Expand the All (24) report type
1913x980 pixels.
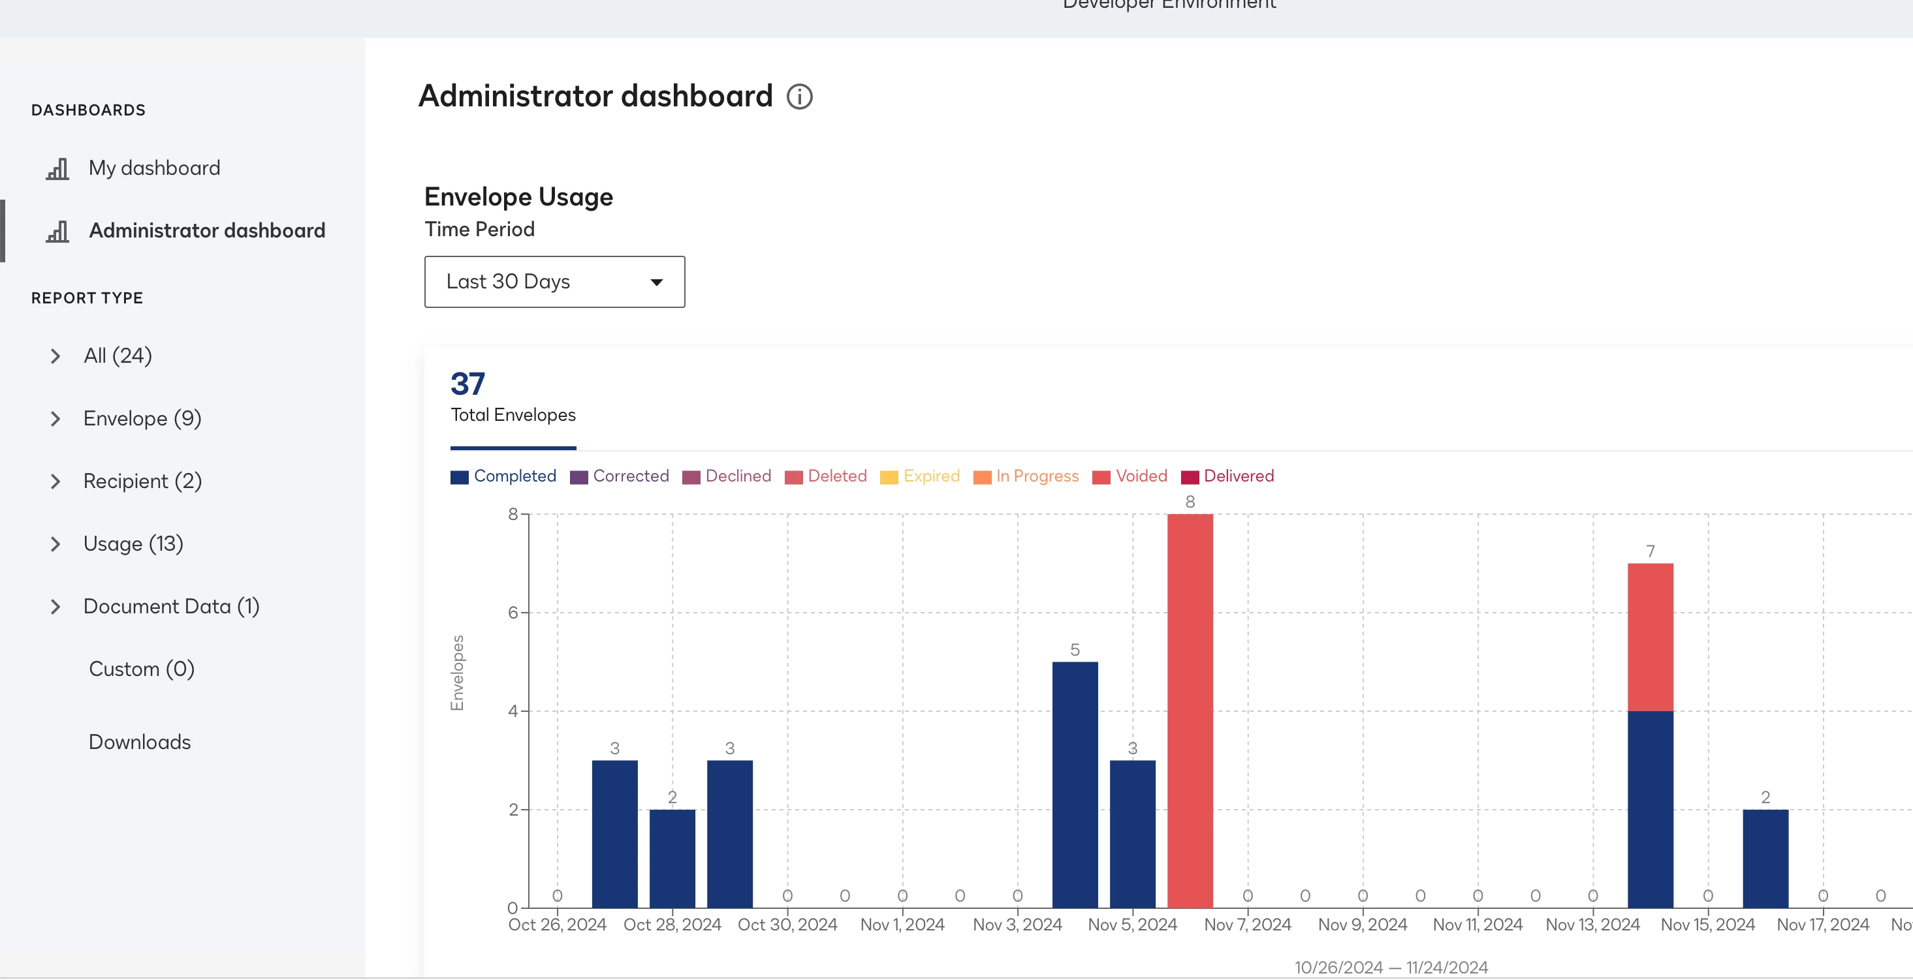55,356
